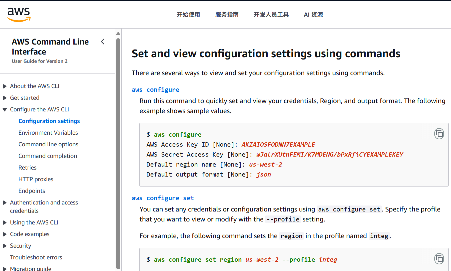Click the AWS logo
The image size is (451, 271).
19,15
